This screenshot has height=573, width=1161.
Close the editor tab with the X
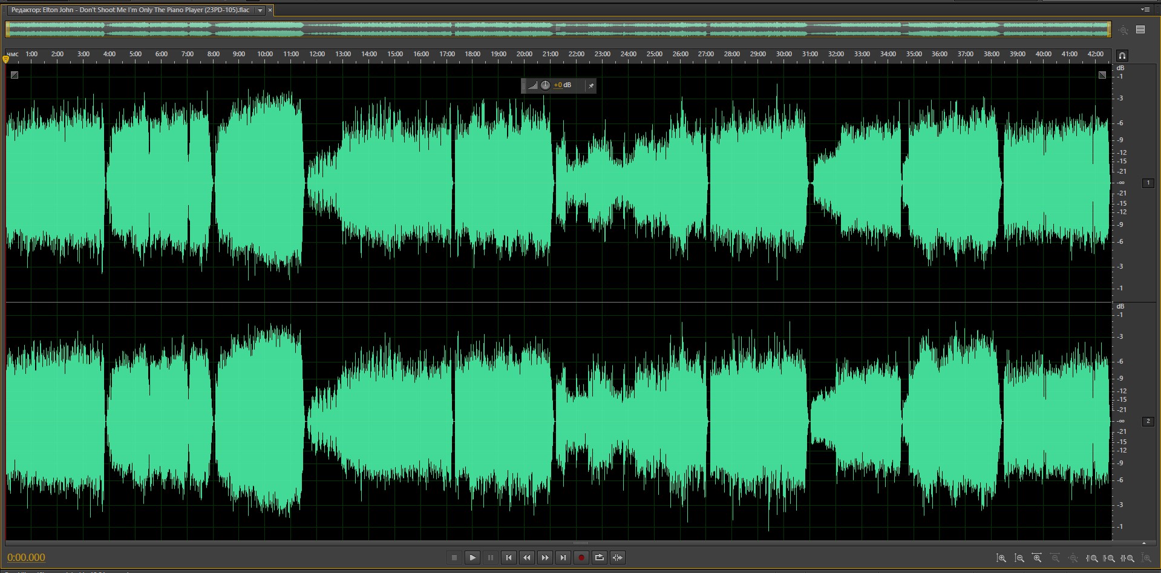click(x=270, y=10)
